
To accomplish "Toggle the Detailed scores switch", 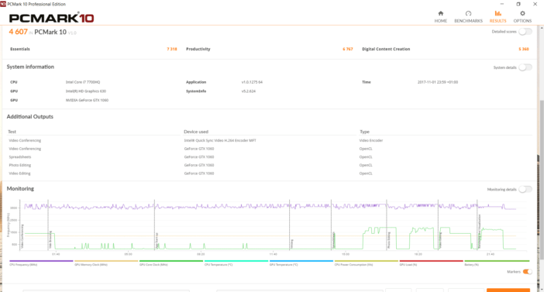I will (525, 32).
